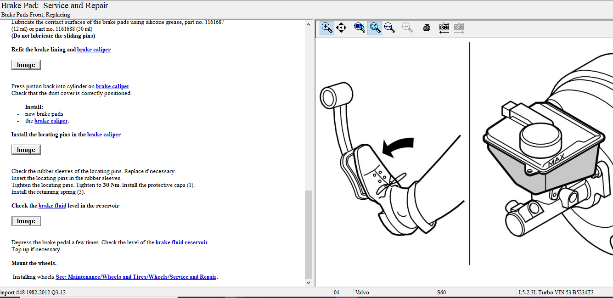
Task: Select the zoom-in magnifier tool
Action: tap(327, 28)
